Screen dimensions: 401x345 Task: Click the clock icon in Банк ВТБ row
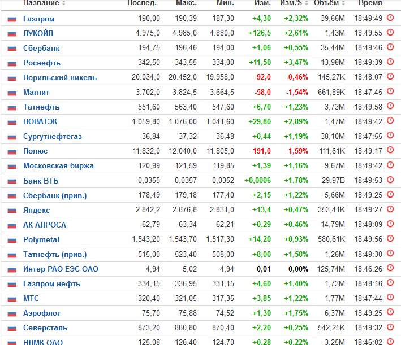[x=390, y=180]
